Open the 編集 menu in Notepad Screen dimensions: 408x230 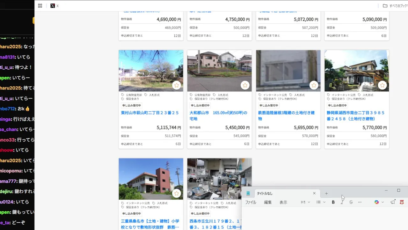(268, 202)
